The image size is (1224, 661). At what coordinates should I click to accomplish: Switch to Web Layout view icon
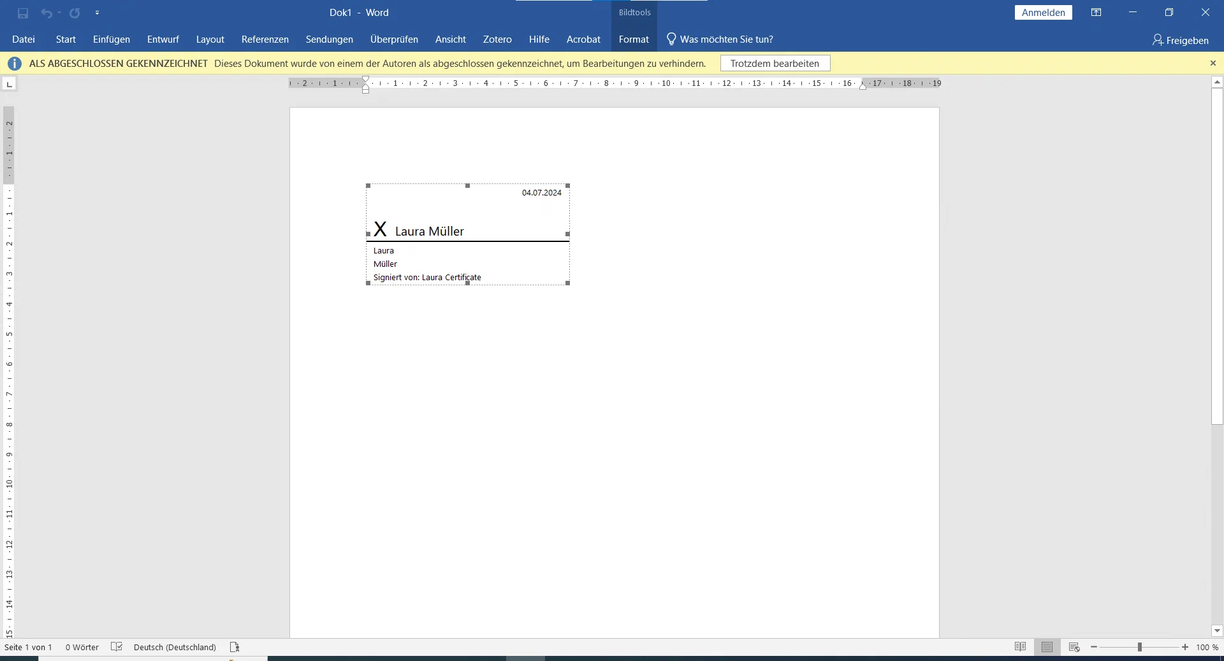tap(1074, 647)
